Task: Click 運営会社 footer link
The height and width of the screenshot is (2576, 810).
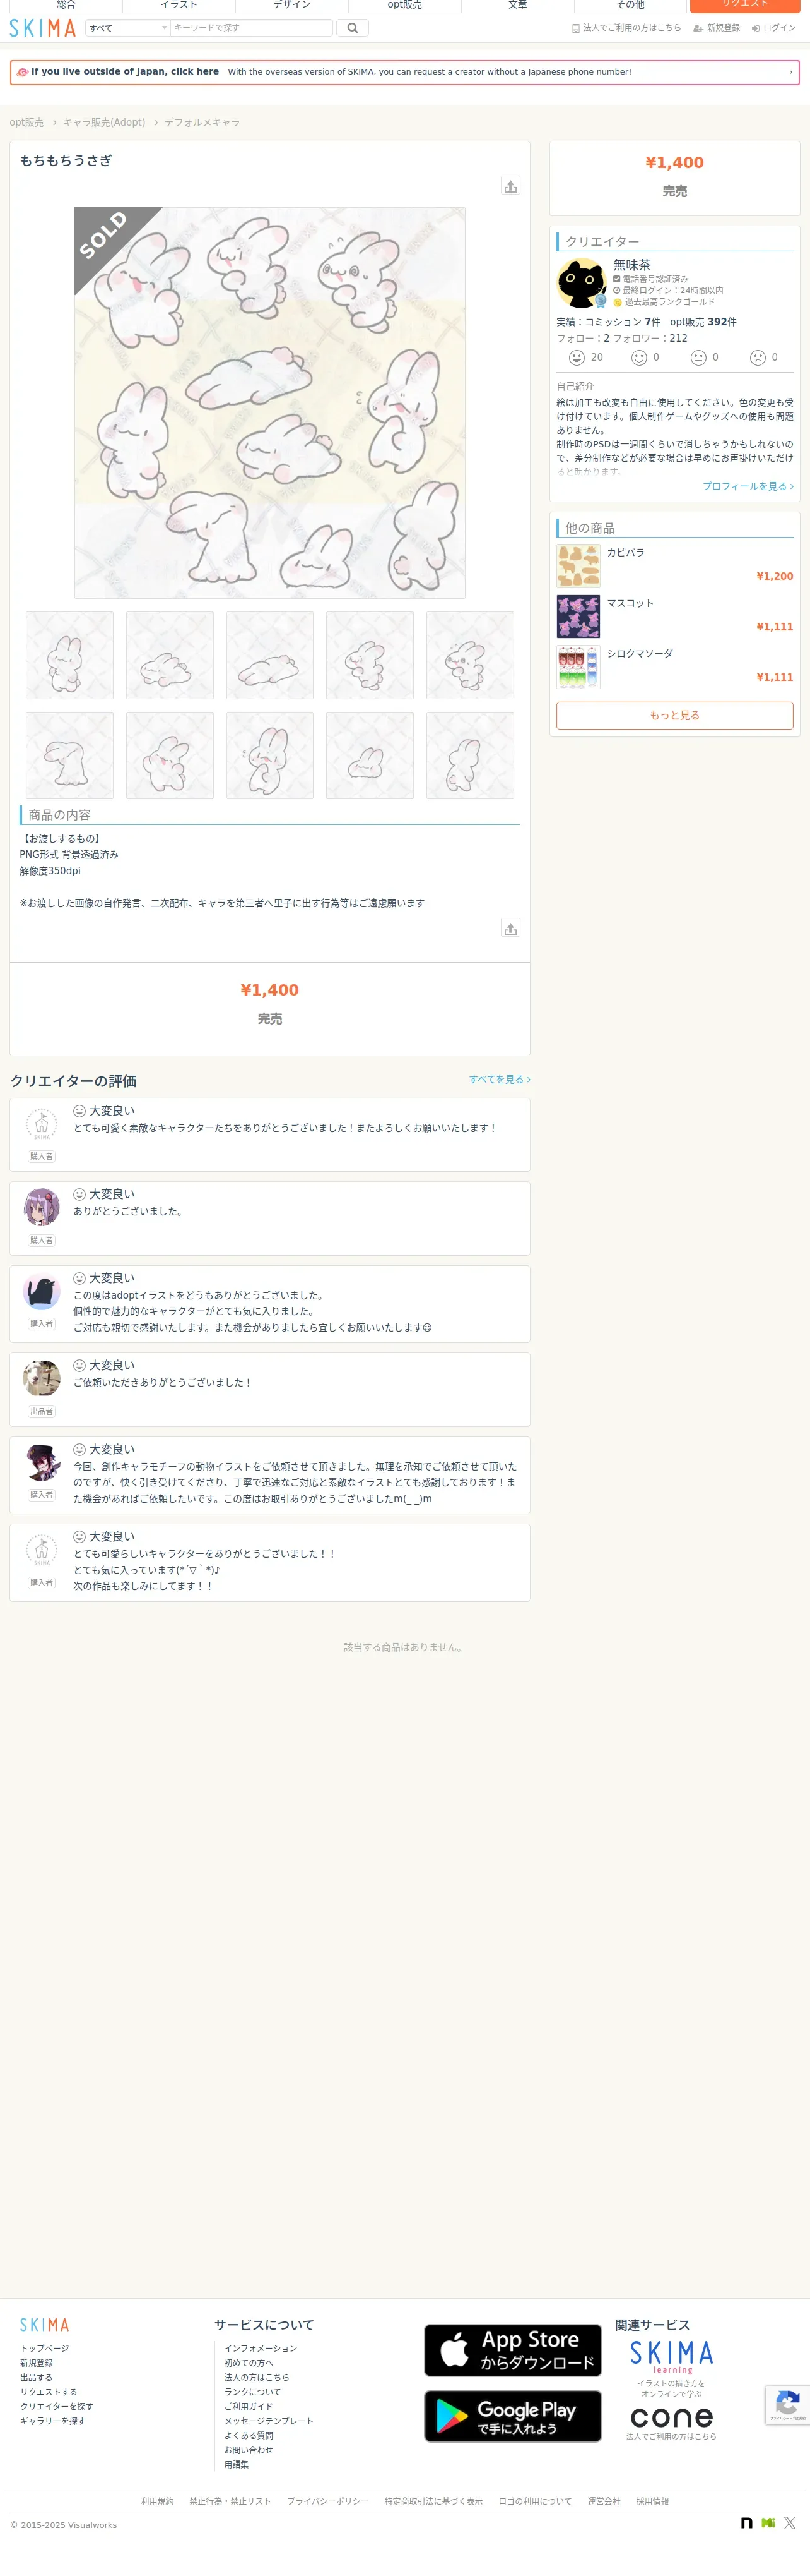Action: tap(603, 2501)
